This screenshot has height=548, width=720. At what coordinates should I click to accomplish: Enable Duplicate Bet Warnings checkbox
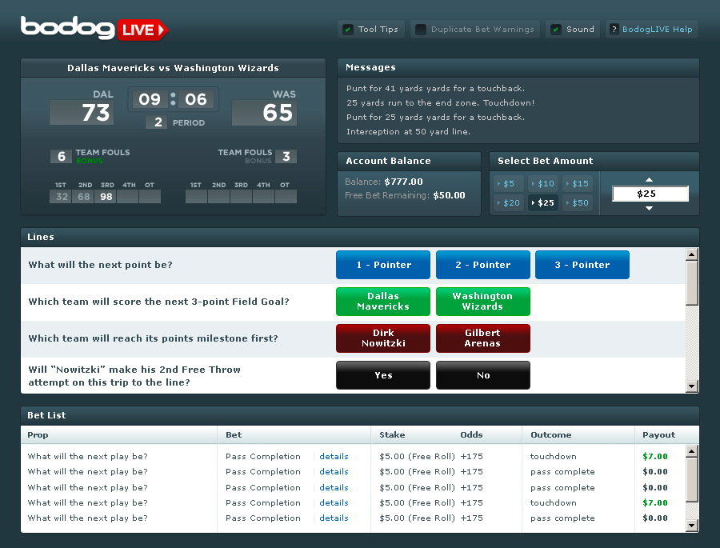[420, 30]
